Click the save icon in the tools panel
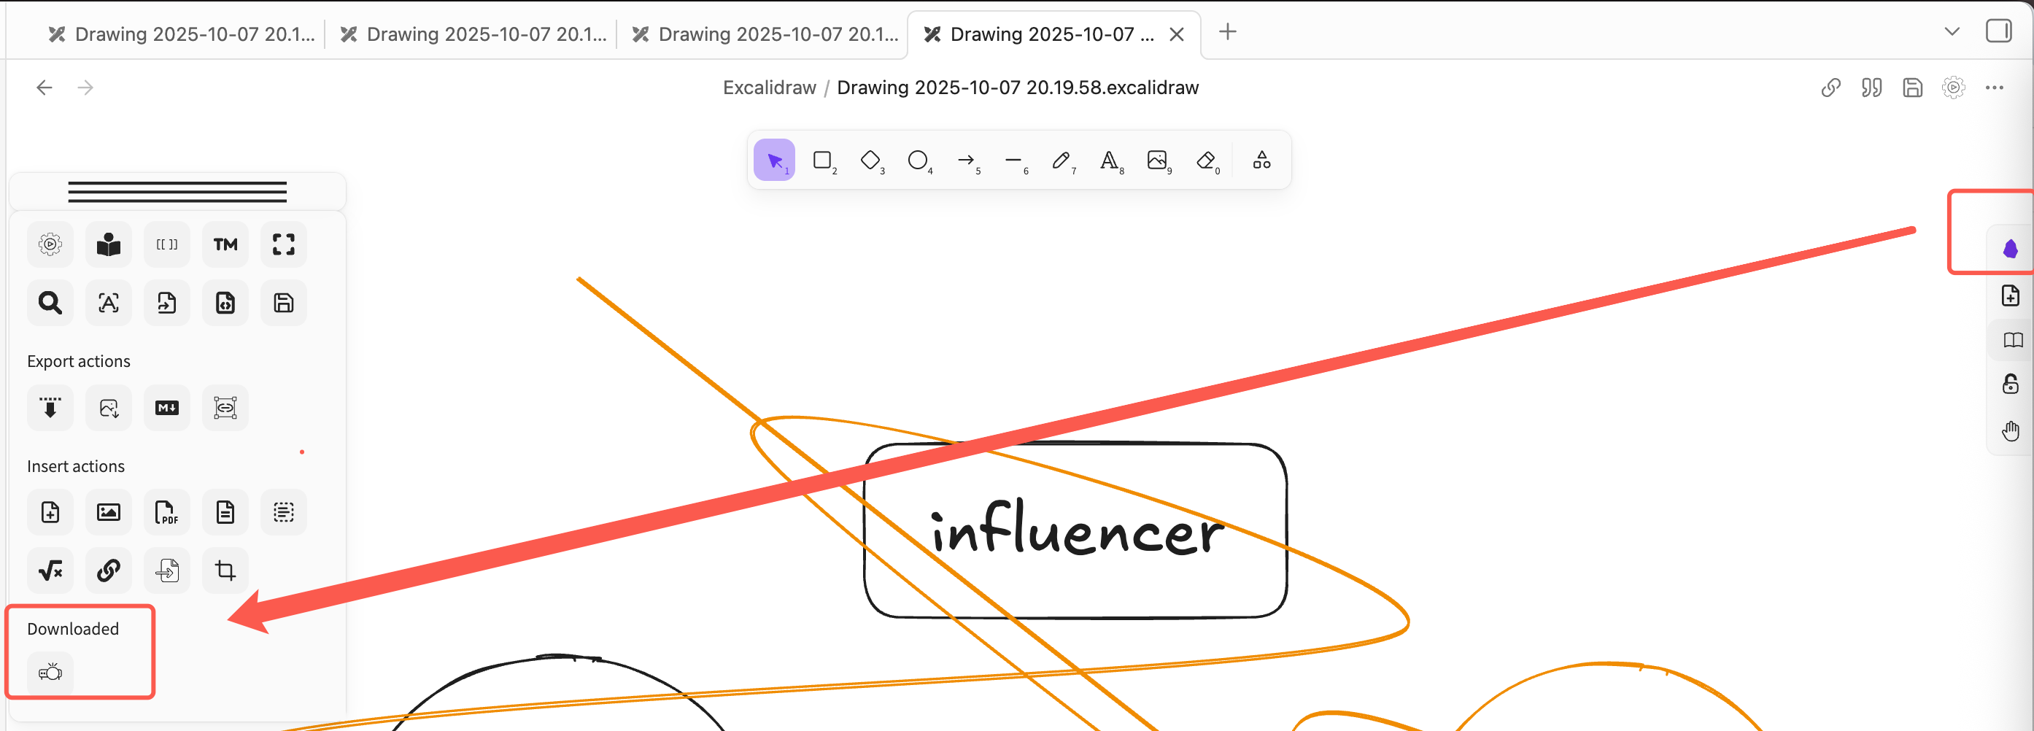The height and width of the screenshot is (731, 2034). click(x=284, y=303)
